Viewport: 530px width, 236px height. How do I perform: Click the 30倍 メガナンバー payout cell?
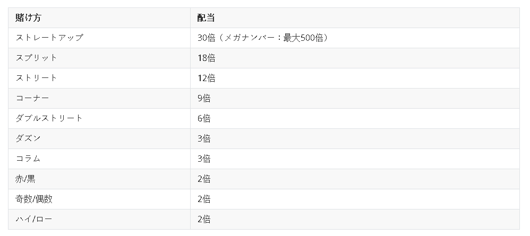263,38
